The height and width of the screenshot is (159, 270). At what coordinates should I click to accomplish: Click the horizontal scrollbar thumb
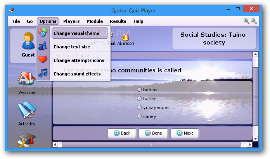[151, 145]
